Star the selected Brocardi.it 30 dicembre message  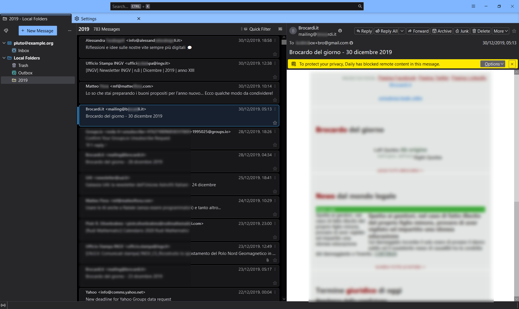(x=275, y=123)
